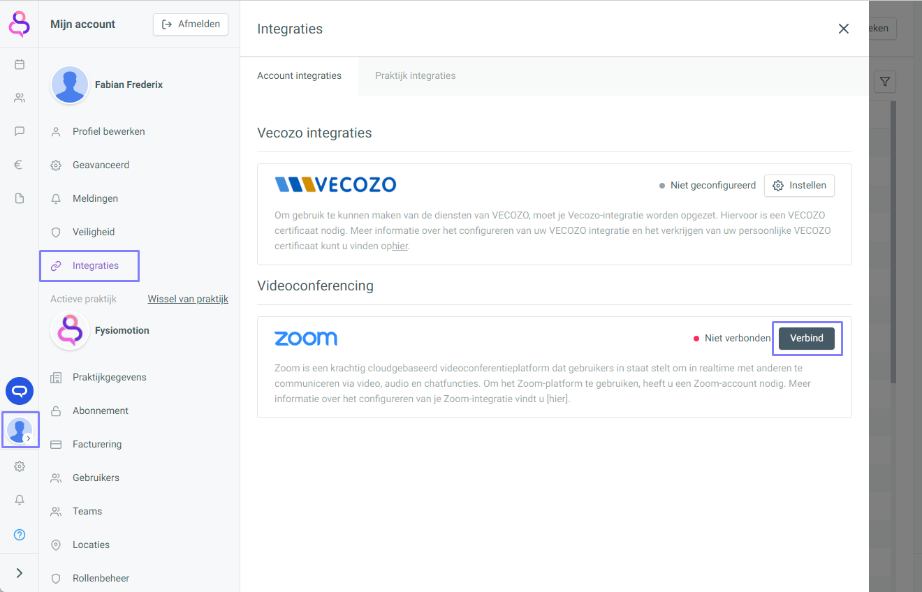Image resolution: width=922 pixels, height=592 pixels.
Task: Select Integraties in the account menu
Action: pyautogui.click(x=90, y=265)
